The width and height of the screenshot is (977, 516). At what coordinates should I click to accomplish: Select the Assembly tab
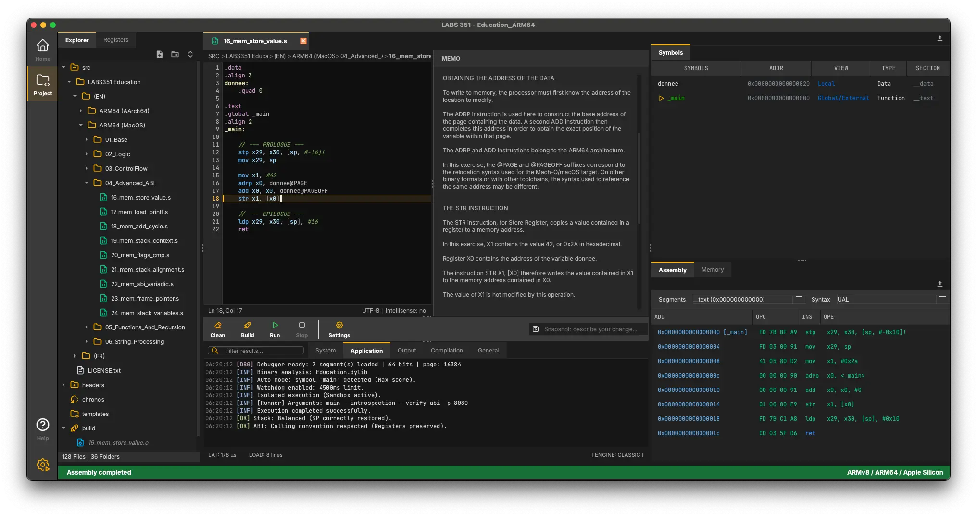click(x=672, y=270)
